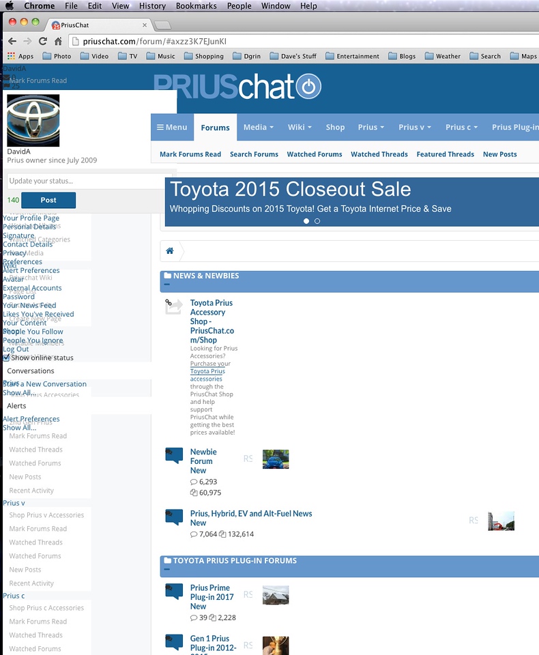Image resolution: width=539 pixels, height=655 pixels.
Task: Click the DavidA Toyota avatar image
Action: tap(33, 120)
